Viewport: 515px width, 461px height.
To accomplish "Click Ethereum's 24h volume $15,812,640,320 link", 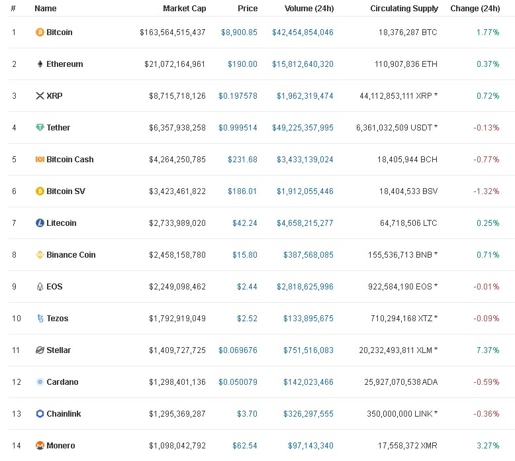I will pyautogui.click(x=303, y=64).
